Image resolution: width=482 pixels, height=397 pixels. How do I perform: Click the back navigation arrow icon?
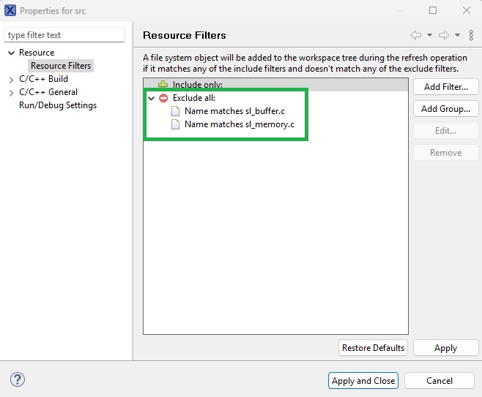pyautogui.click(x=415, y=35)
